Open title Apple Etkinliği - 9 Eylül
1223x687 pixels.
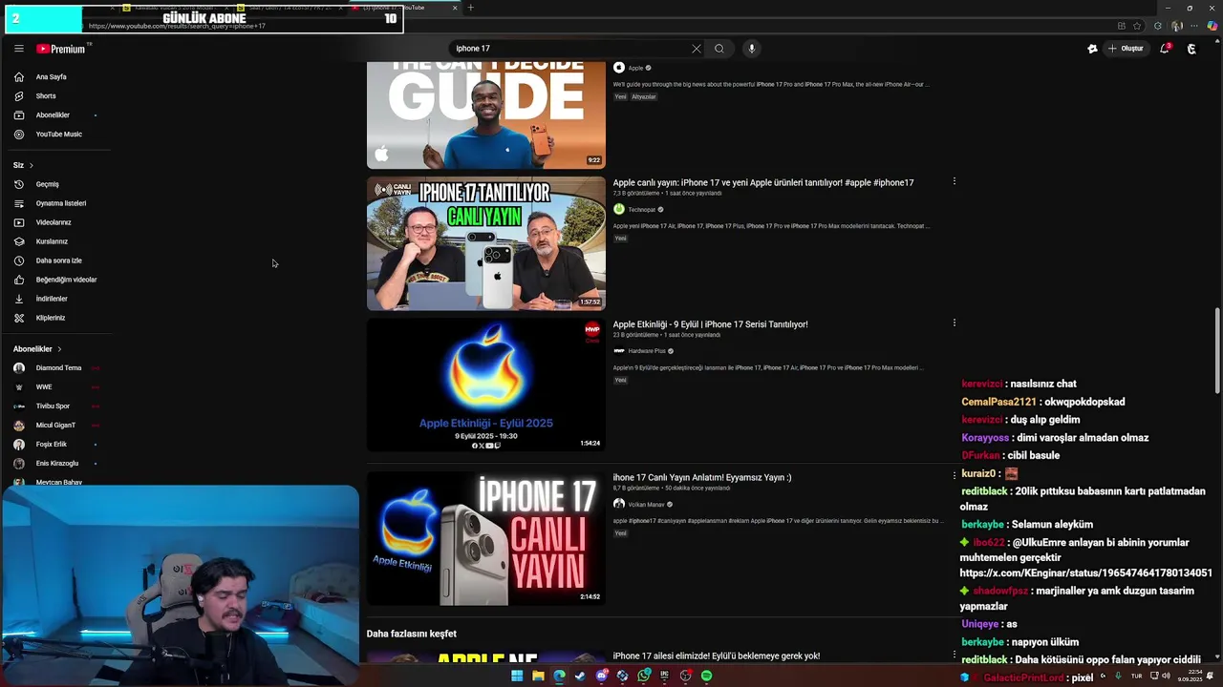[x=710, y=324]
